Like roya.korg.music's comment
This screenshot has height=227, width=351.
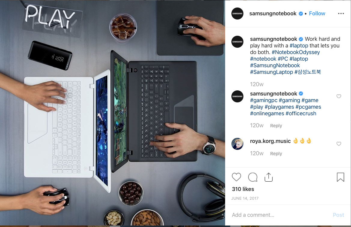point(339,144)
